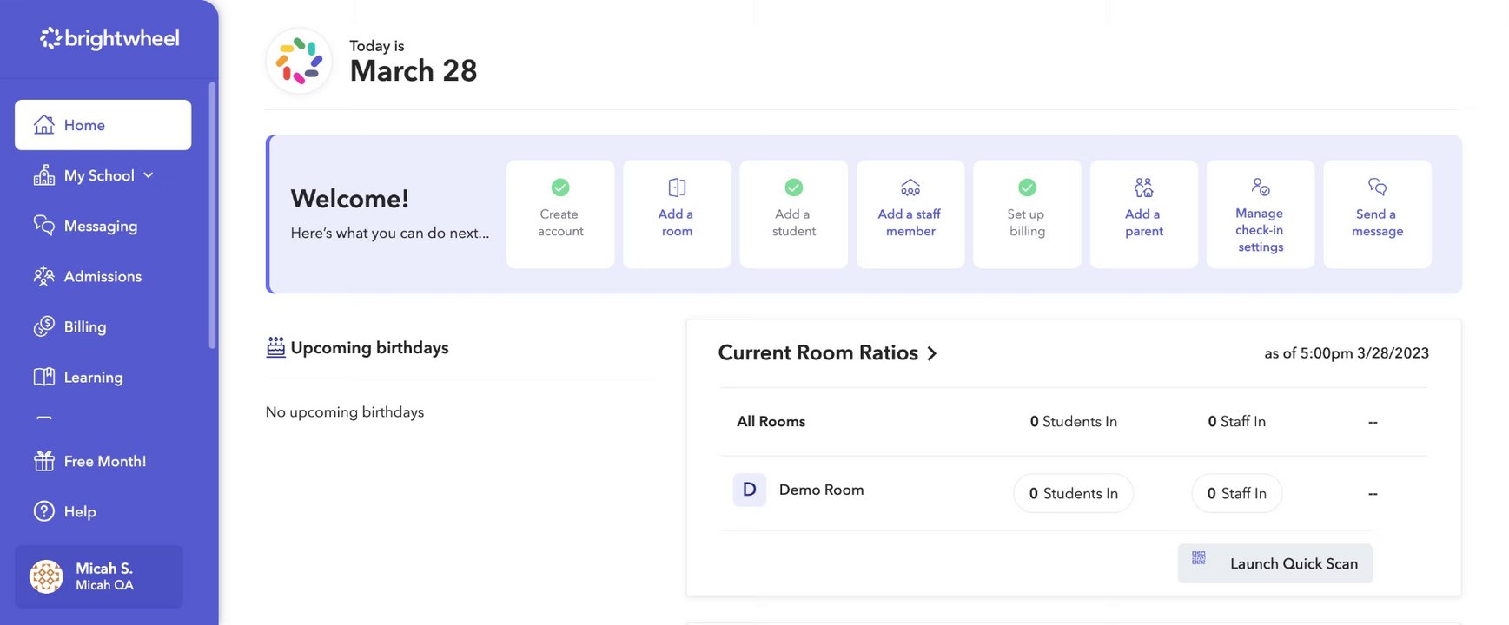Click the Set up billing green checkmark

click(x=1027, y=187)
